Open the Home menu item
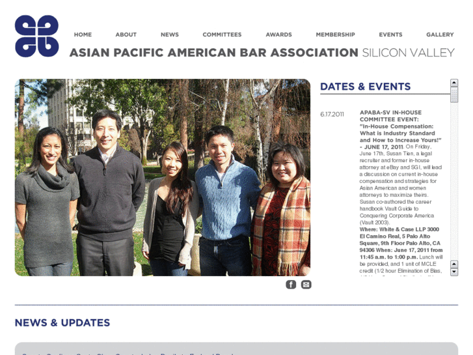The image size is (473, 355). (83, 35)
